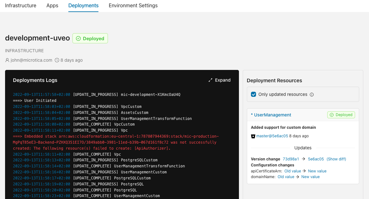Click info icon next to Only updated resources
Screen dimensions: 369x199
312,95
